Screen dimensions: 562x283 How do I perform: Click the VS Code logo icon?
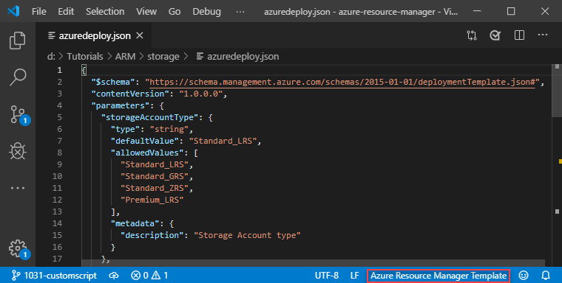[13, 11]
